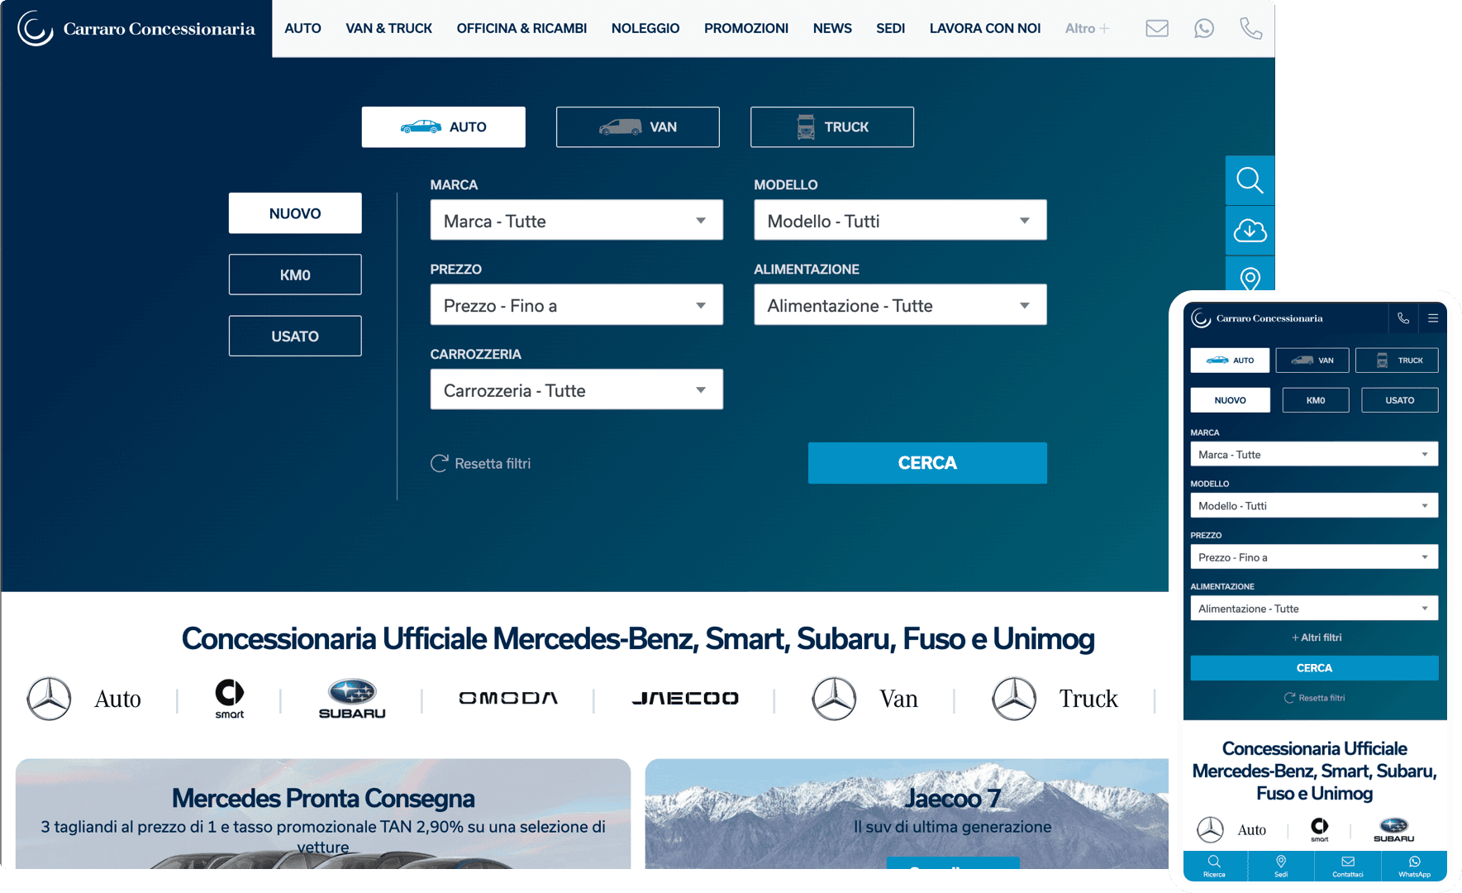Click the Carraro logo in mobile preview
This screenshot has width=1462, height=893.
(x=1257, y=318)
